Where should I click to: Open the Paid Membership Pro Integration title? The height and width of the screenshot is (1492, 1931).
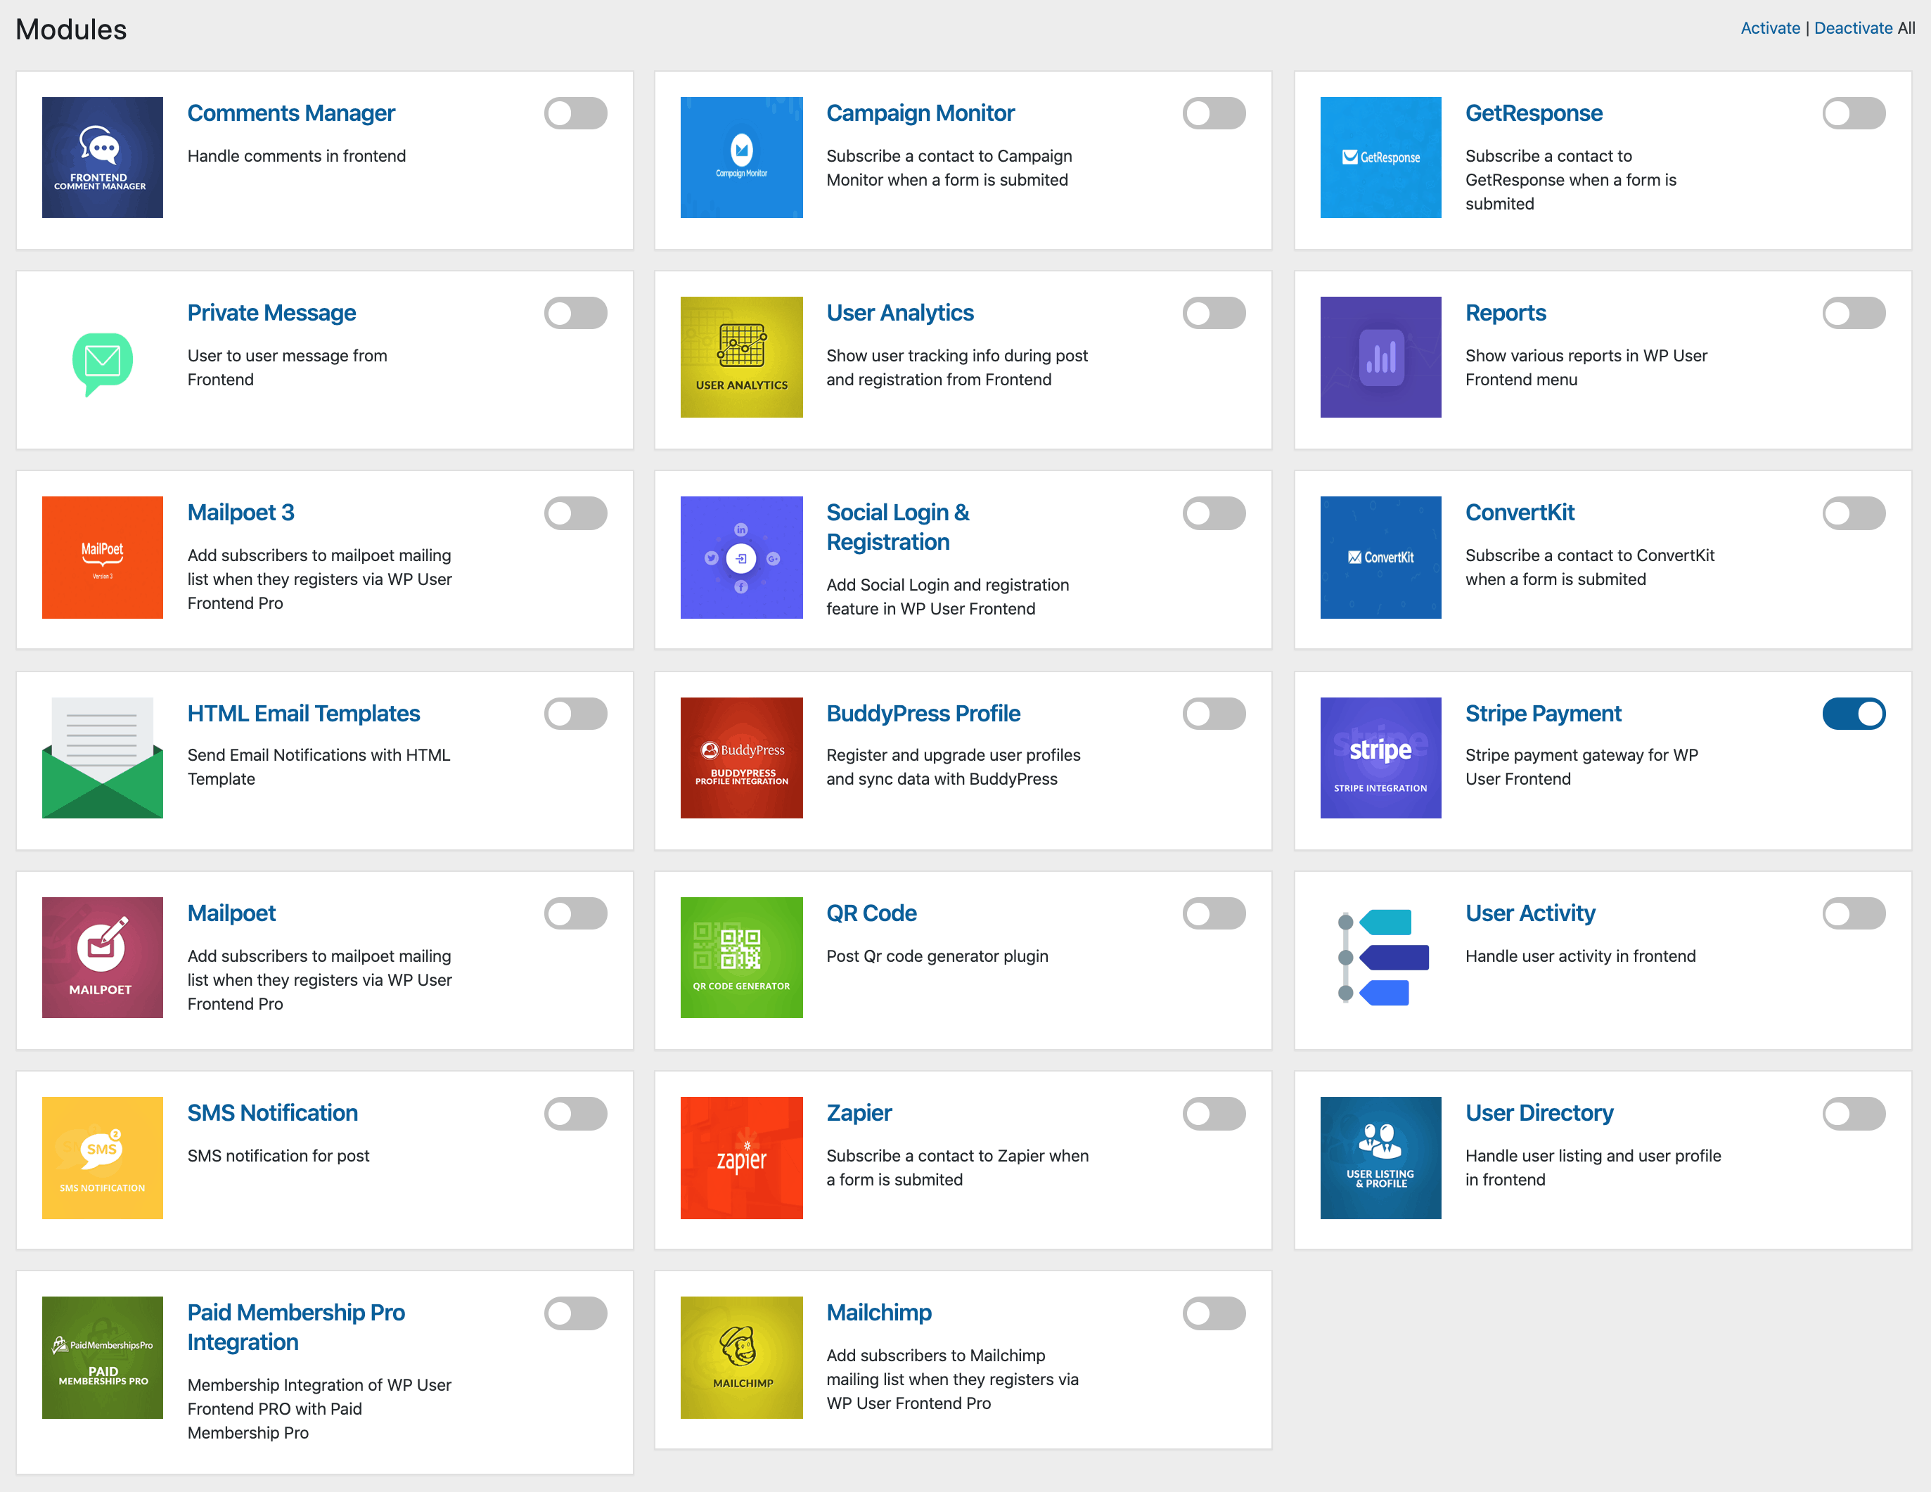[x=296, y=1327]
